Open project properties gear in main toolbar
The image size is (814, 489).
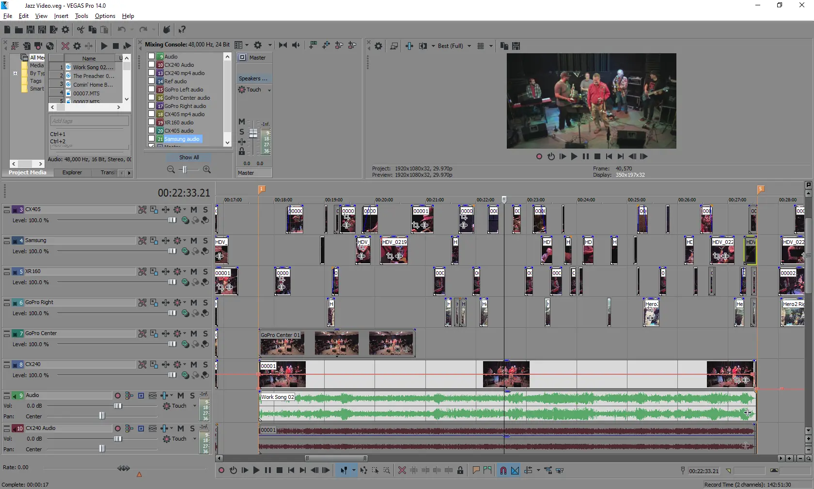coord(65,30)
